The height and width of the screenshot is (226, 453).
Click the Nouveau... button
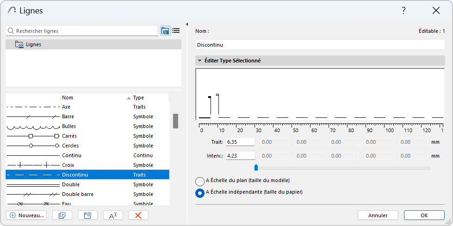[26, 215]
